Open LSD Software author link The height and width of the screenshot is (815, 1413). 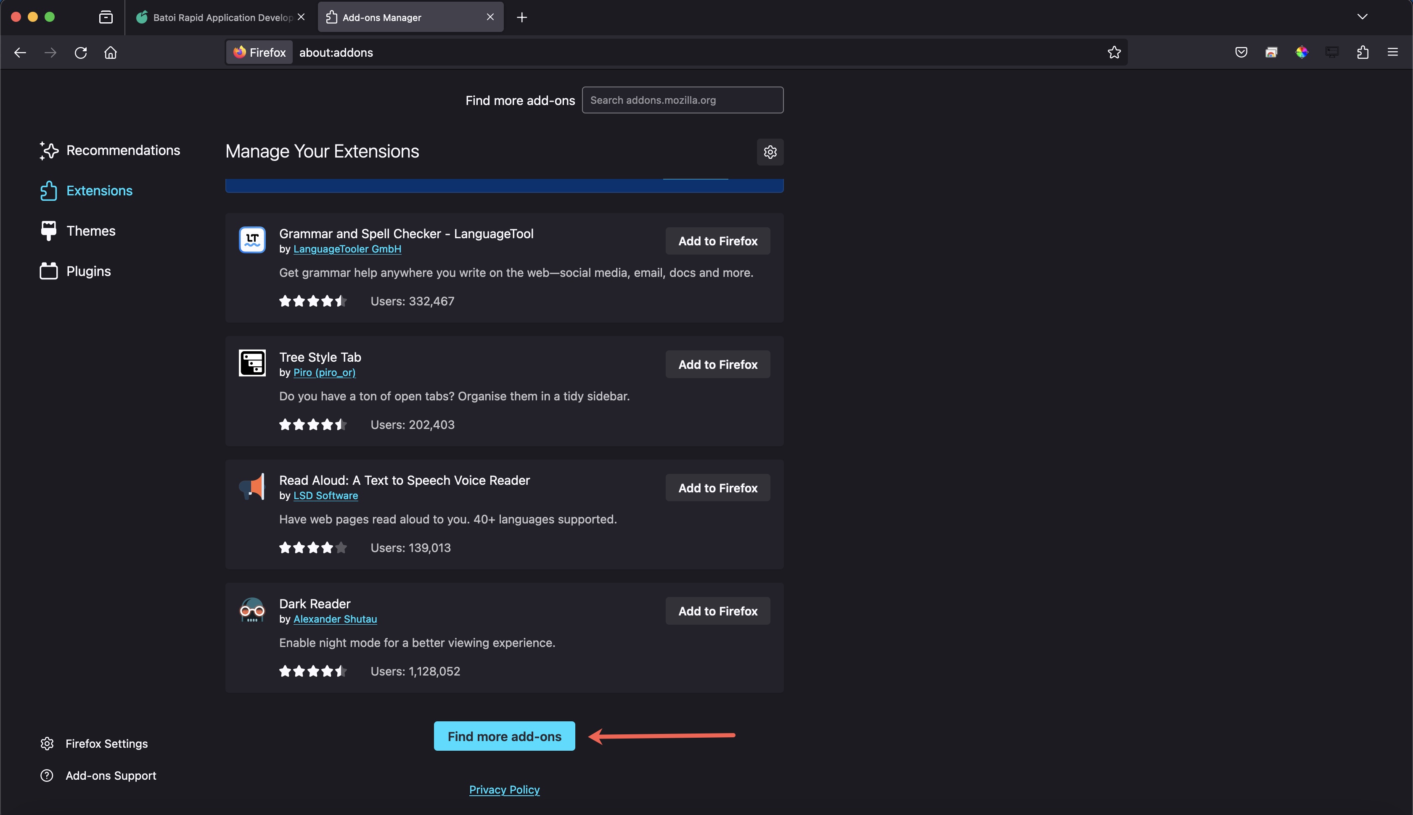point(325,495)
